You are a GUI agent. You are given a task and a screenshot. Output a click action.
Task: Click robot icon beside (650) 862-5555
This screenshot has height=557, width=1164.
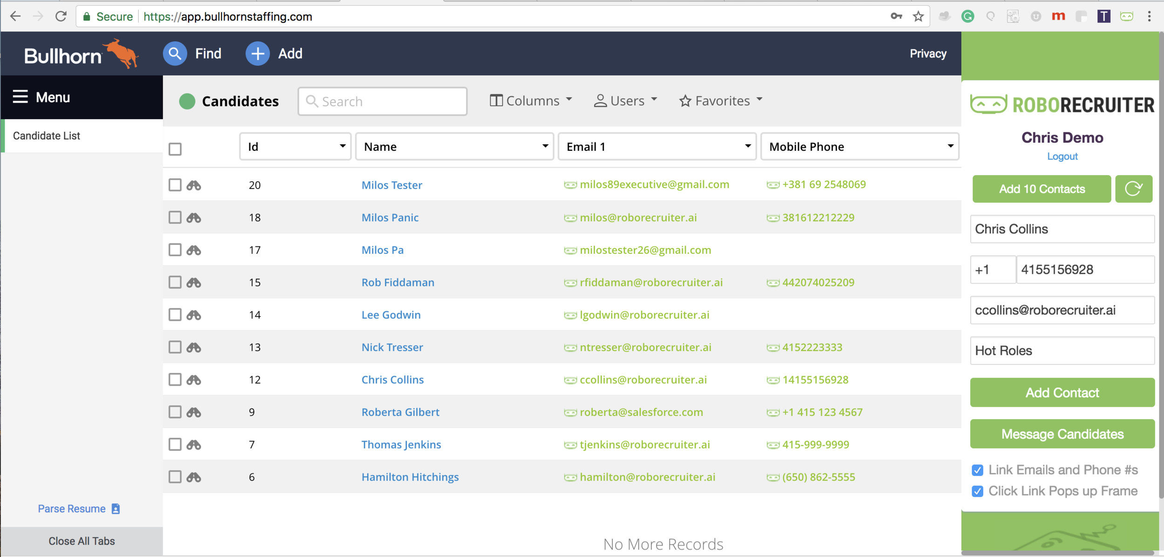tap(773, 477)
